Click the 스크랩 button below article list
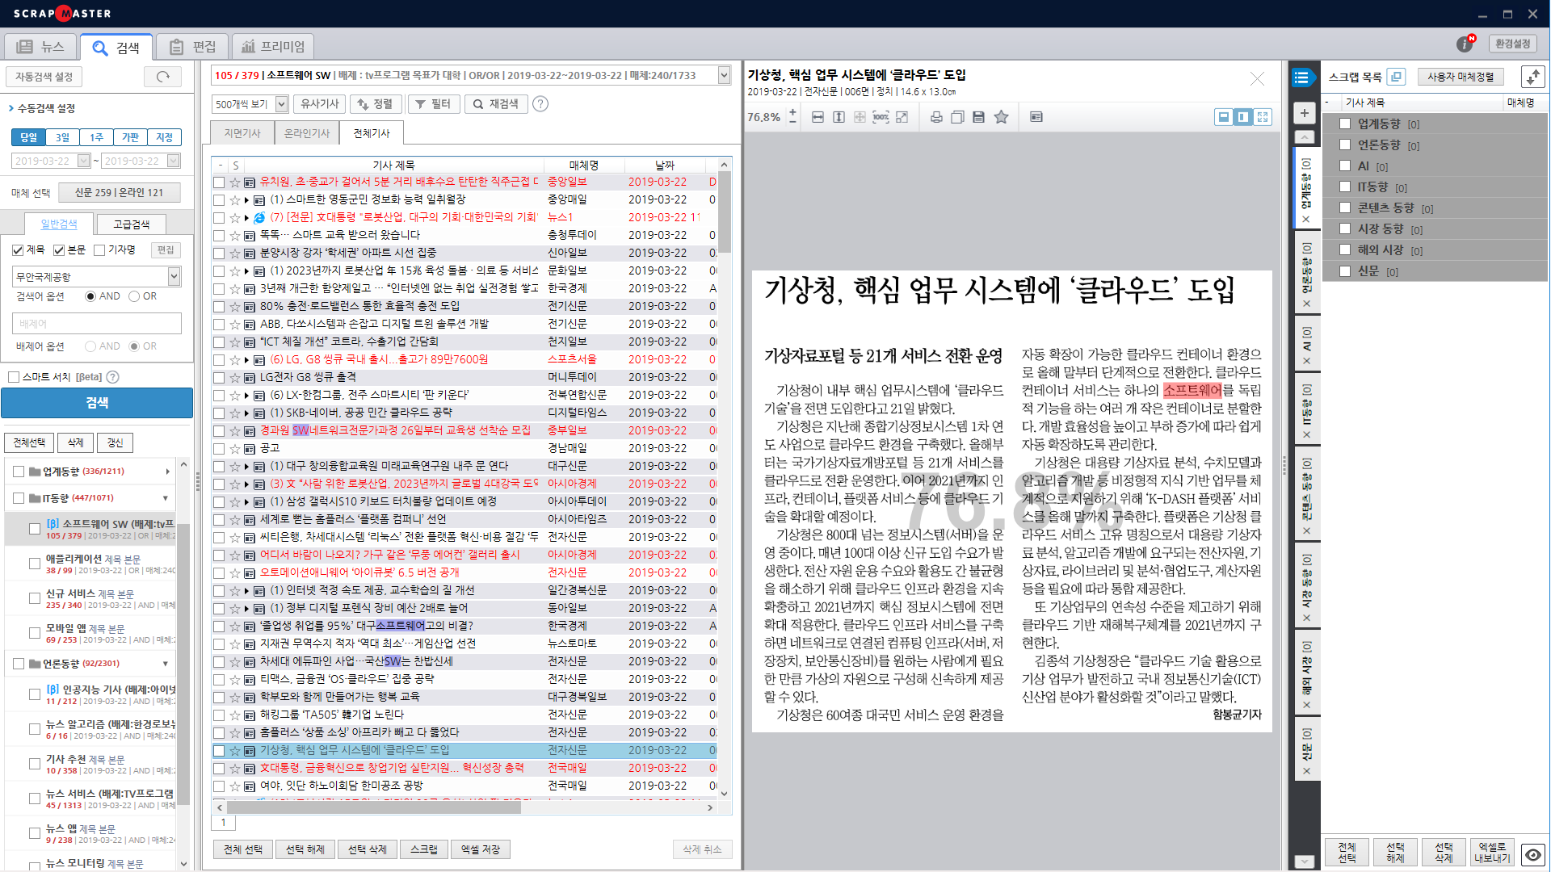This screenshot has height=872, width=1551. tap(423, 849)
